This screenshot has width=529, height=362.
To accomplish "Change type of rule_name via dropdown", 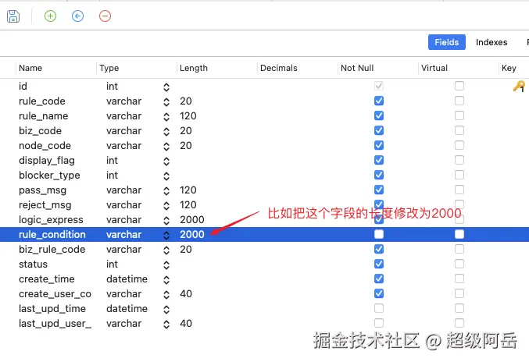I will tap(166, 117).
